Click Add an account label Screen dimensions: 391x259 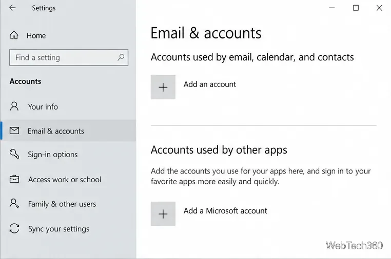210,84
